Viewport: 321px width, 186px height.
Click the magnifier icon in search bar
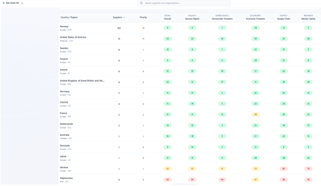[x=141, y=3]
